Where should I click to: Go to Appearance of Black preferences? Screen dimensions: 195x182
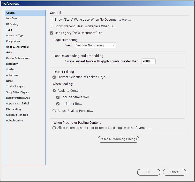tap(25, 104)
